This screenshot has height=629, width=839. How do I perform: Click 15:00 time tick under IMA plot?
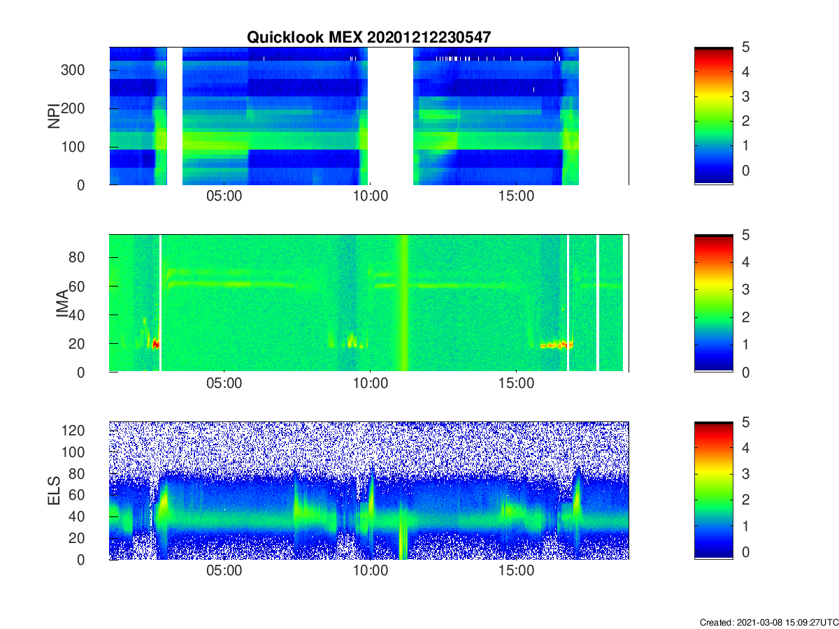point(516,384)
